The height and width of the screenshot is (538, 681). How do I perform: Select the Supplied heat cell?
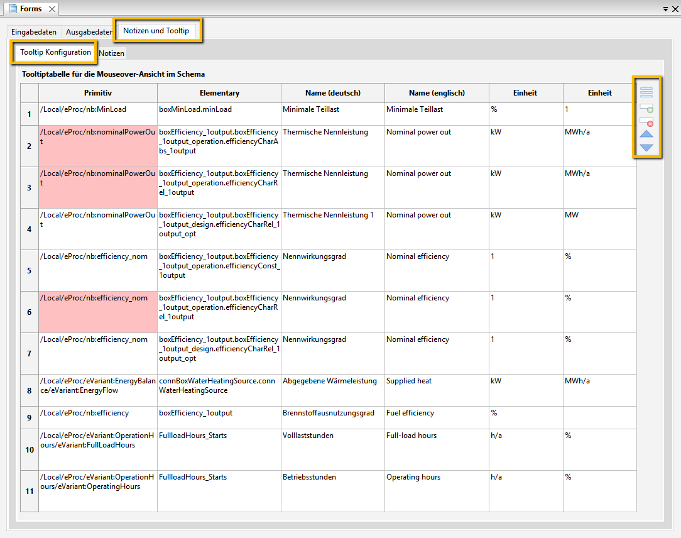[437, 390]
